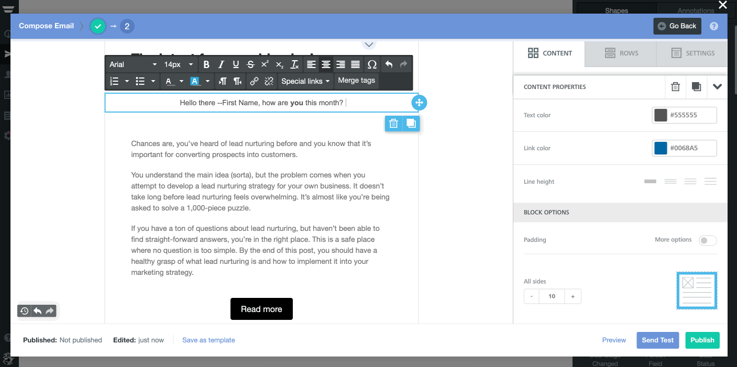Toggle underline formatting
737x367 pixels.
click(235, 64)
